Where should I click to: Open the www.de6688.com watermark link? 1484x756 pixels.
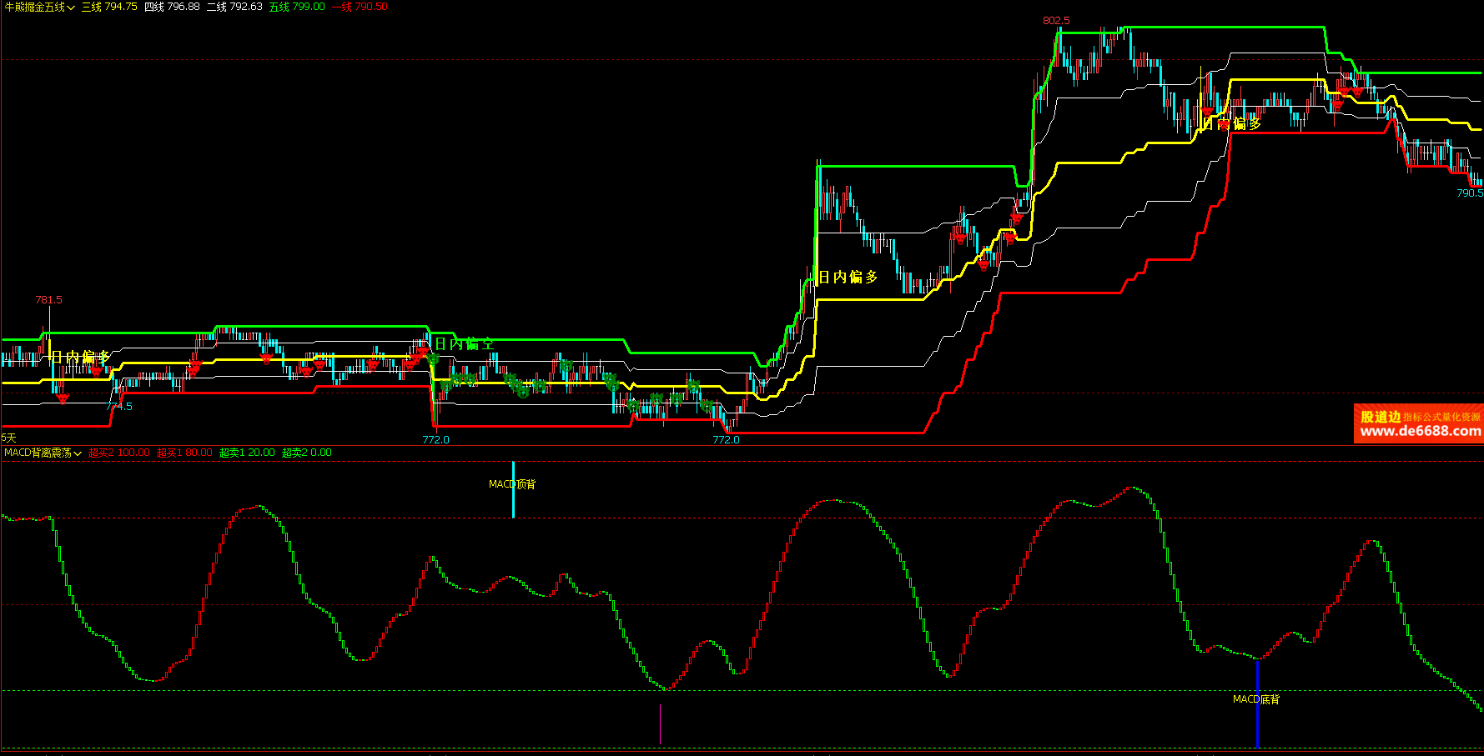[1420, 431]
